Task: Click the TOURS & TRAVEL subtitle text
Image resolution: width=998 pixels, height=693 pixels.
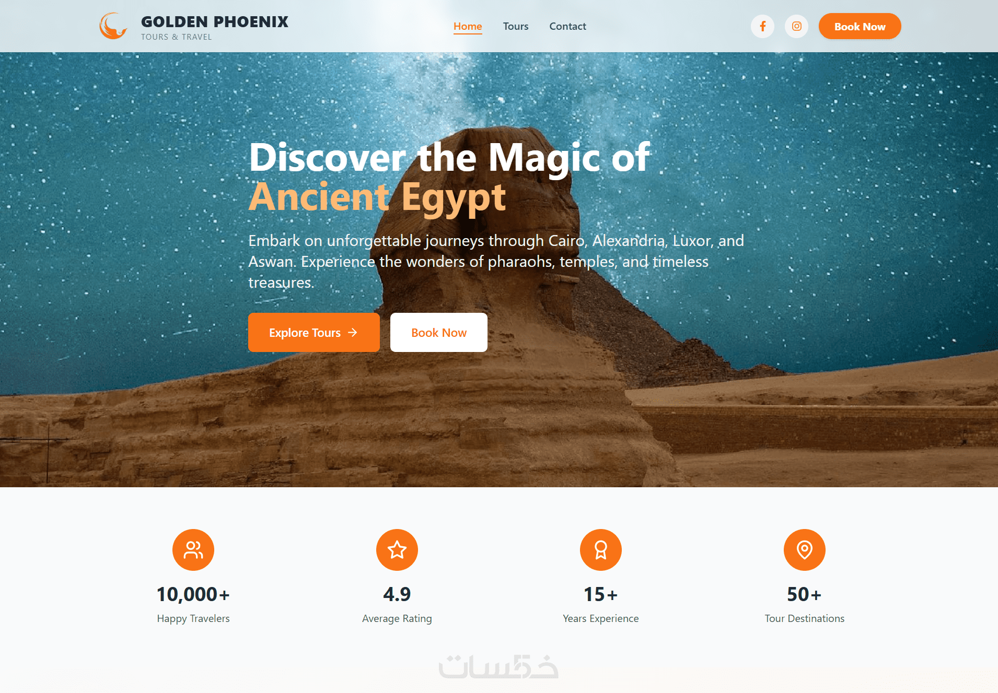Action: (177, 37)
